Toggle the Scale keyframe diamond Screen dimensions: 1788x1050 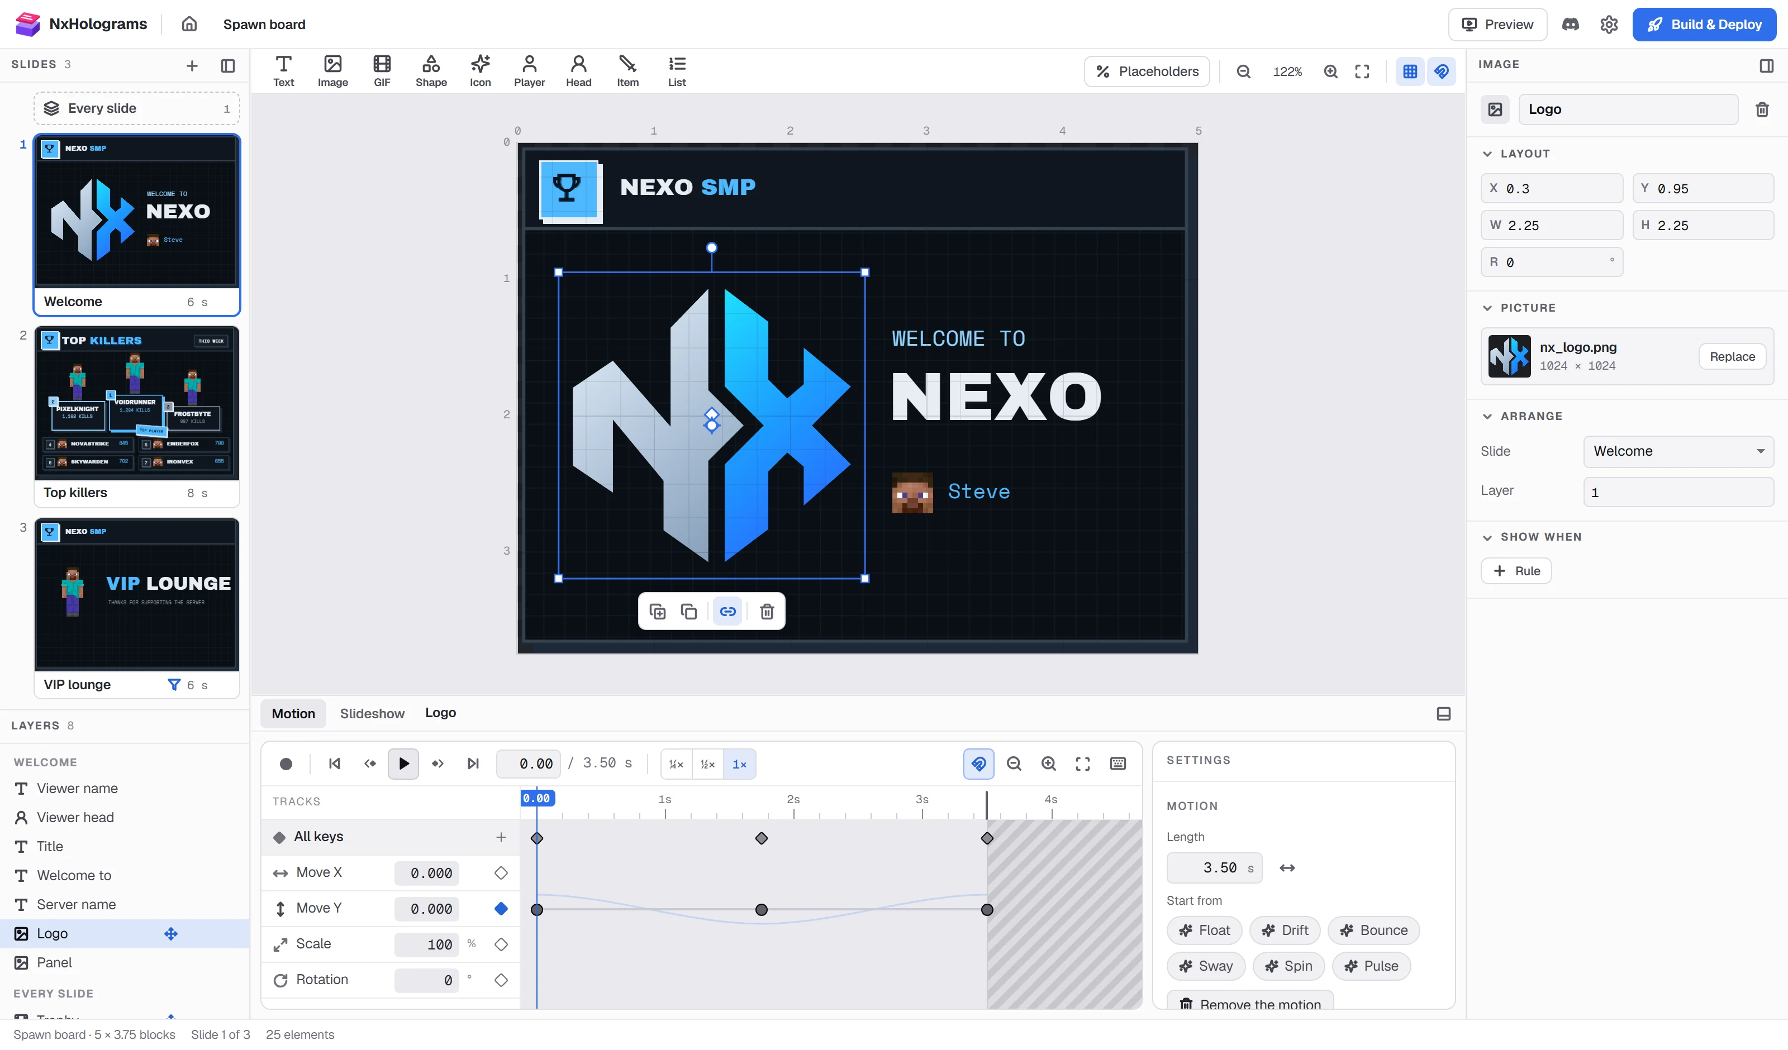pos(501,944)
